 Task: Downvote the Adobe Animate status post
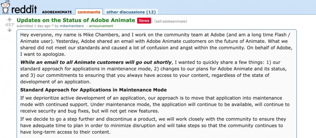point(9,30)
